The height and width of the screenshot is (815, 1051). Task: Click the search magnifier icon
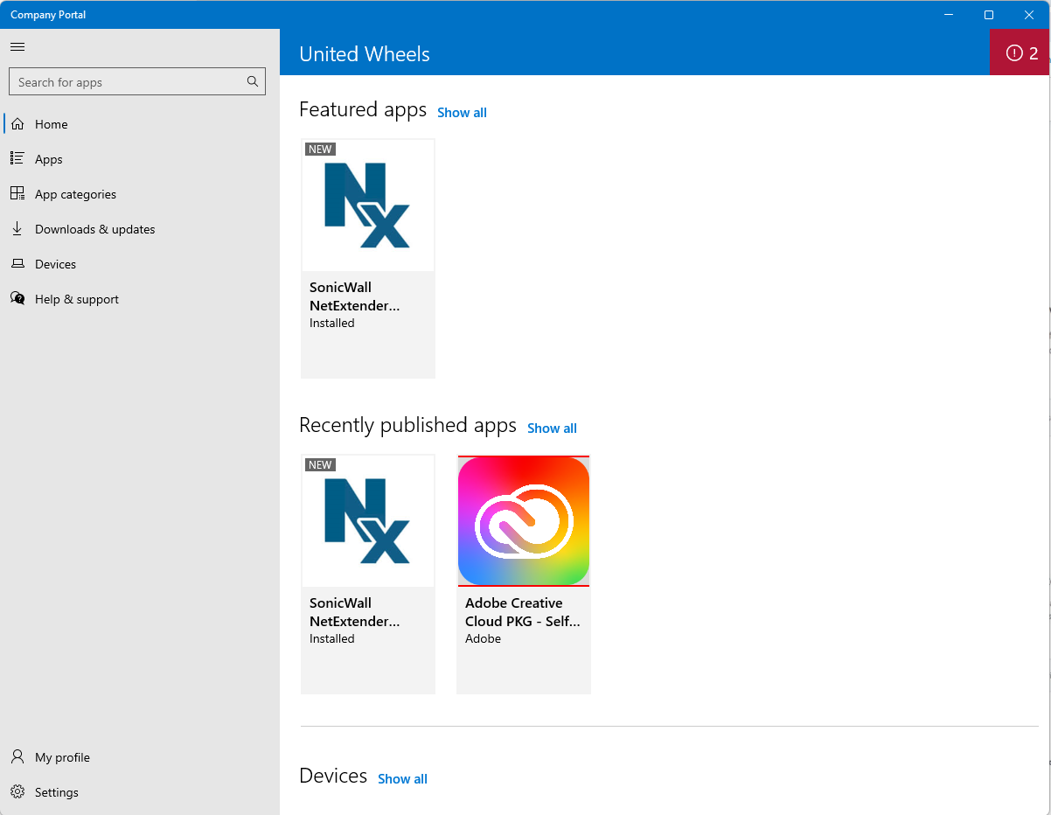[x=253, y=81]
